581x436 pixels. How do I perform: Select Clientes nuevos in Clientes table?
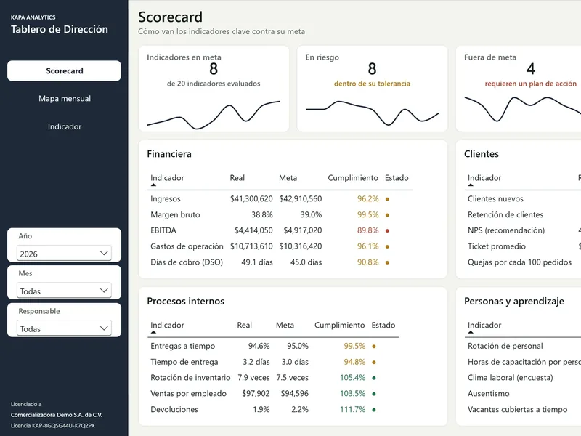tap(495, 198)
